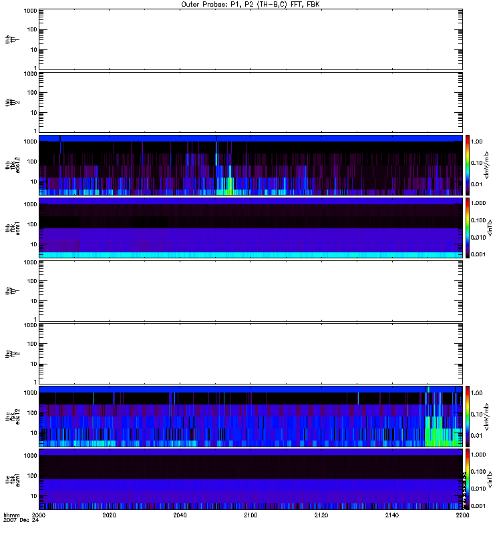The height and width of the screenshot is (534, 501).
Task: Select the 2000 time tick label
Action: click(39, 515)
